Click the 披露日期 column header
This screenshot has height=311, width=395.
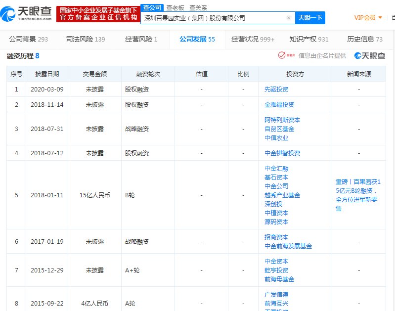click(x=47, y=74)
